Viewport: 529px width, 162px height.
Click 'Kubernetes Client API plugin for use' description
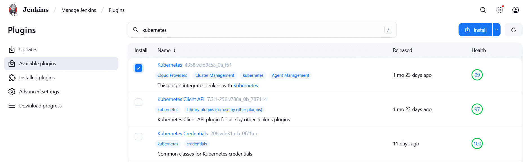pyautogui.click(x=224, y=120)
